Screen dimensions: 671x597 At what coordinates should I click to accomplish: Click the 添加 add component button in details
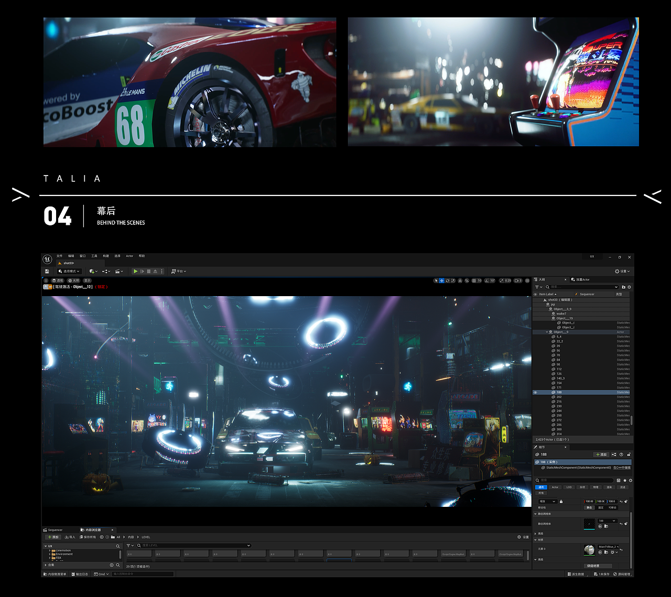(x=601, y=454)
